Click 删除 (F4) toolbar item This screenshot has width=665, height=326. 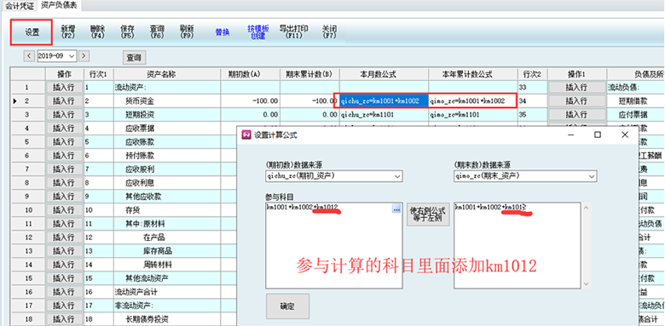coord(97,32)
